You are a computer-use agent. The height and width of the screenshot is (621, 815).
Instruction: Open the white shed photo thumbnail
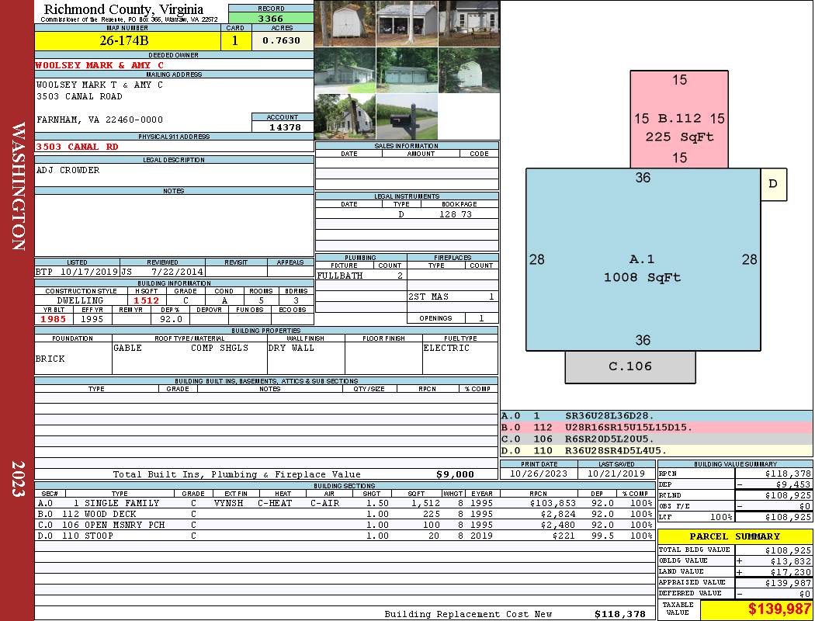click(345, 24)
